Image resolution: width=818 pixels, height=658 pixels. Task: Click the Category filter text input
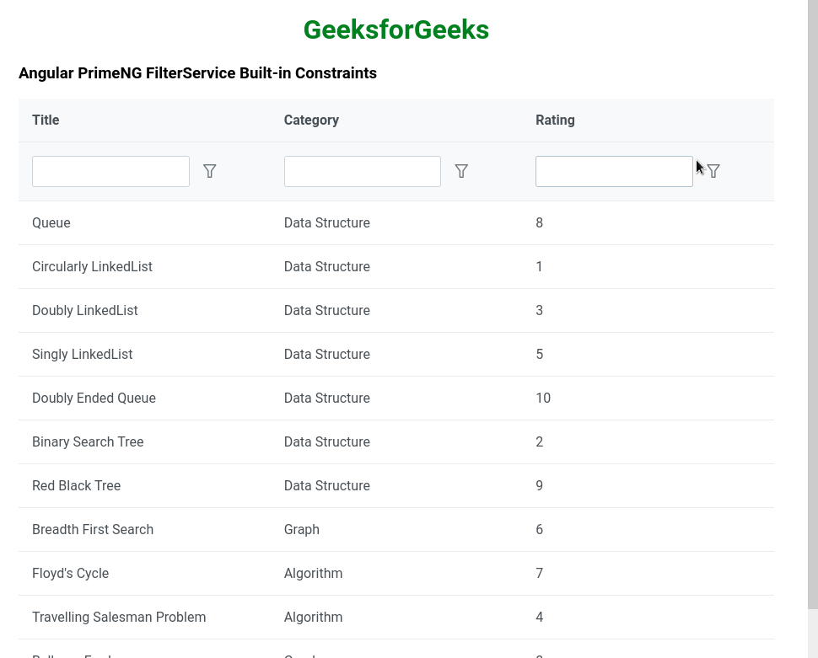point(362,171)
